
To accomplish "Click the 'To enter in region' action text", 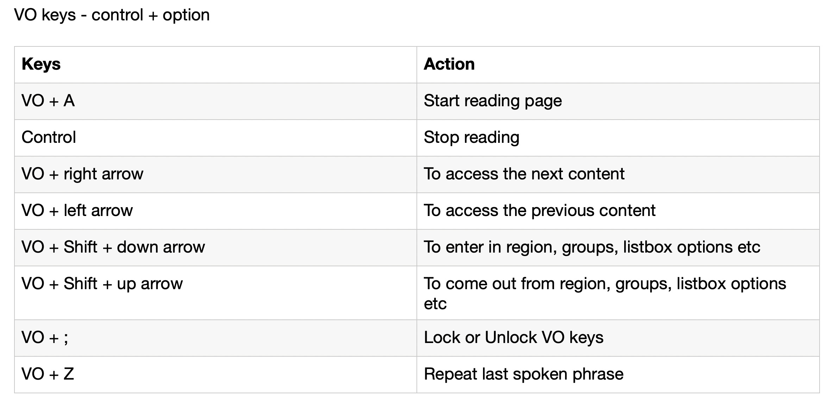I will tap(591, 247).
